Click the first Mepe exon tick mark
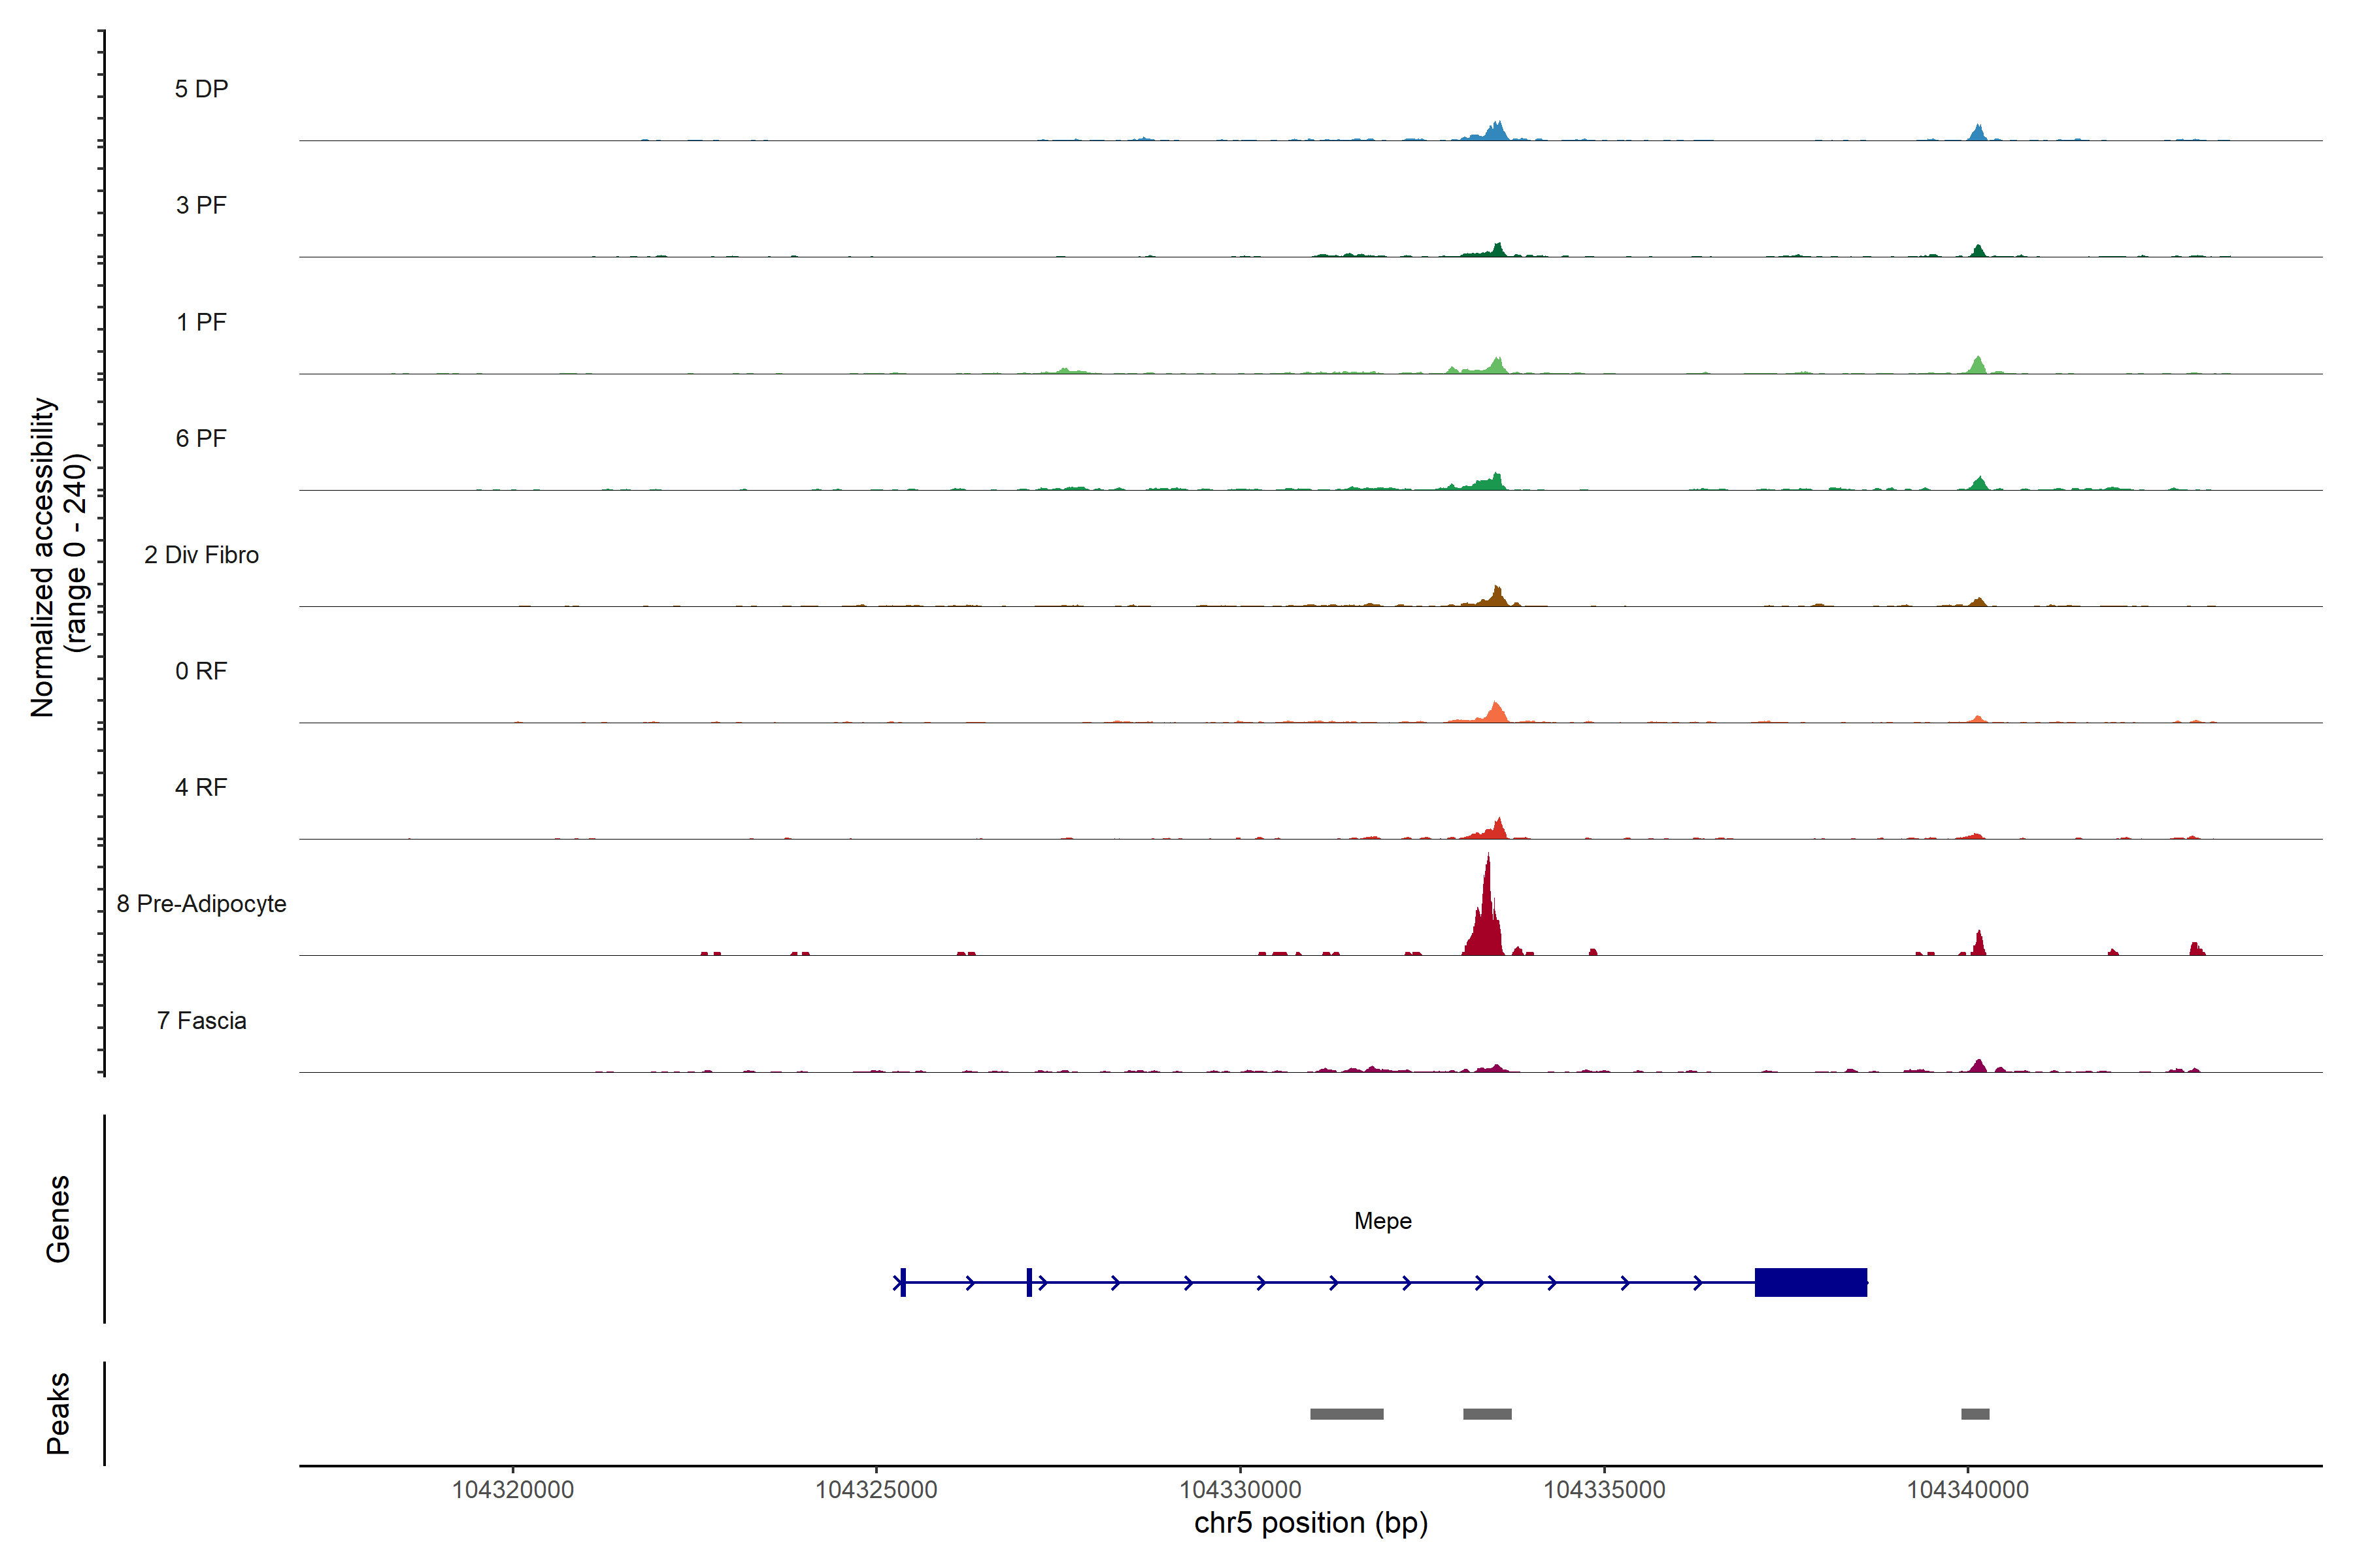Viewport: 2353px width, 1568px height. coord(903,1282)
